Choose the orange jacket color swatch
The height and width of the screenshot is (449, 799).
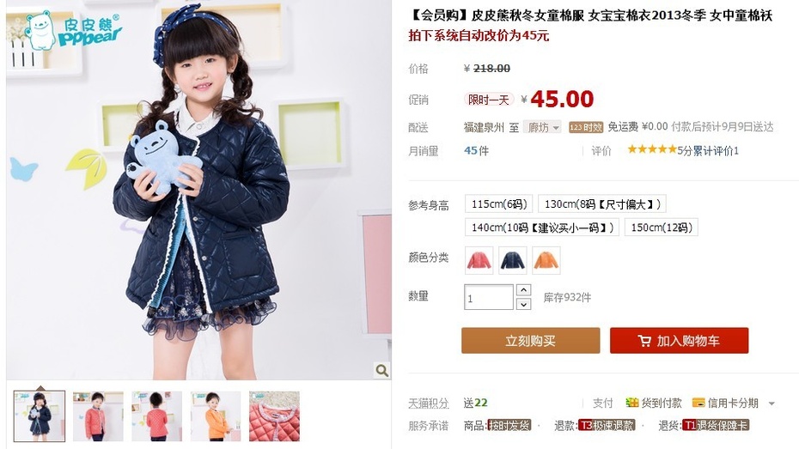click(x=546, y=260)
